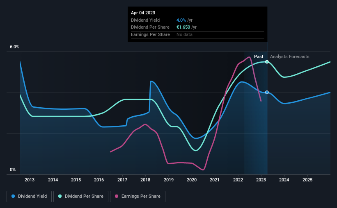Click the Dividend Yield row label in tooltip
Viewport: 337px width, 208px height.
click(x=145, y=20)
